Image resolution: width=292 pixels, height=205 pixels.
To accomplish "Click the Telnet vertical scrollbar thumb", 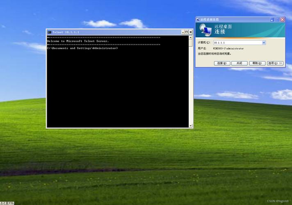I will 191,43.
